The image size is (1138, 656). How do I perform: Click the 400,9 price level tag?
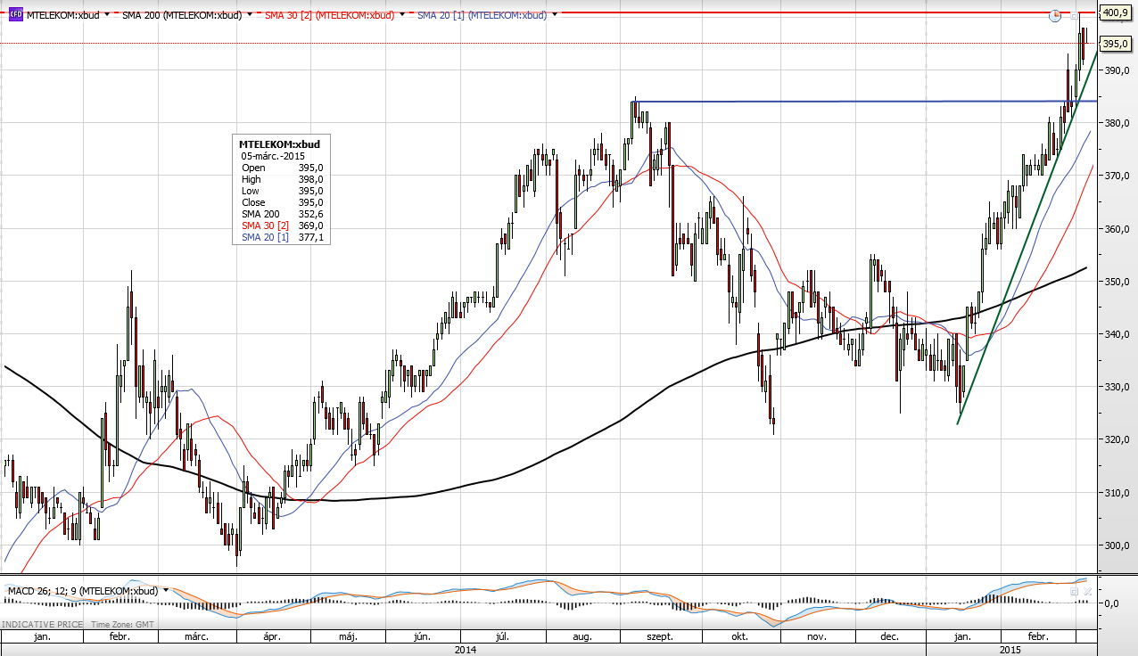(x=1115, y=12)
